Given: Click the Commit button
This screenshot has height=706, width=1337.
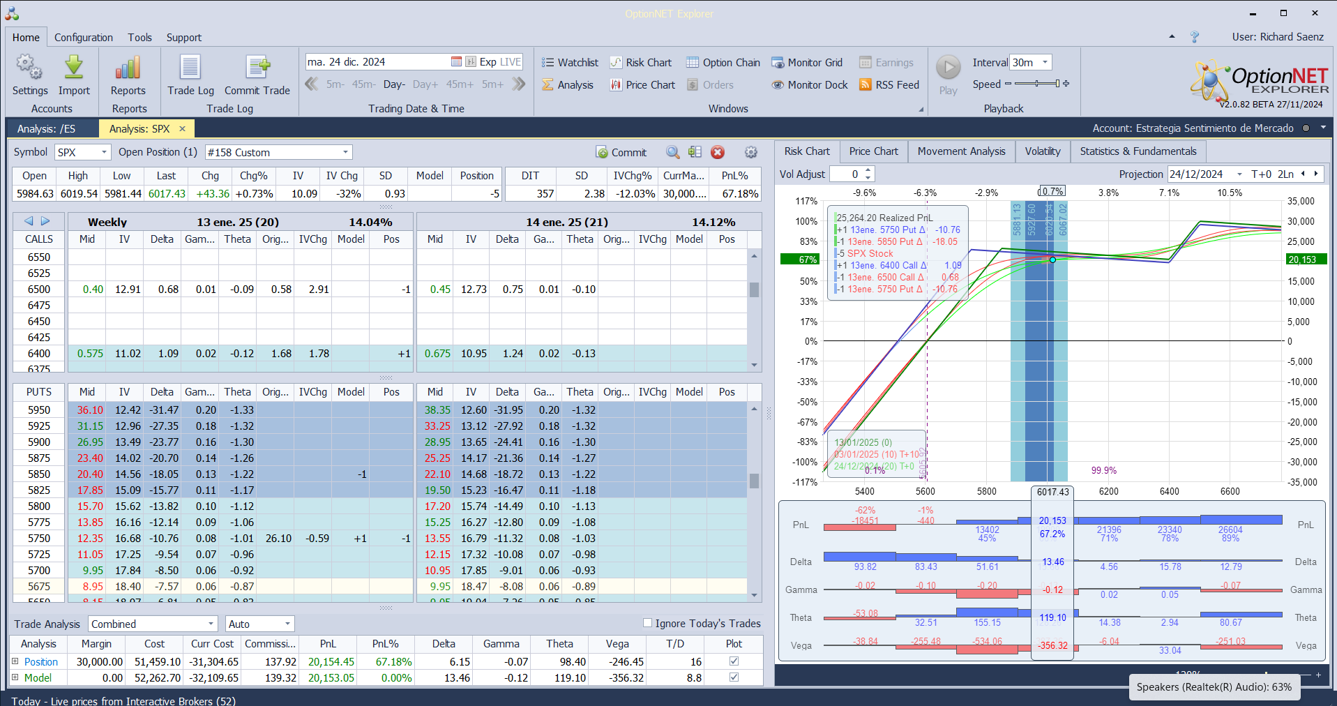Looking at the screenshot, I should (621, 153).
